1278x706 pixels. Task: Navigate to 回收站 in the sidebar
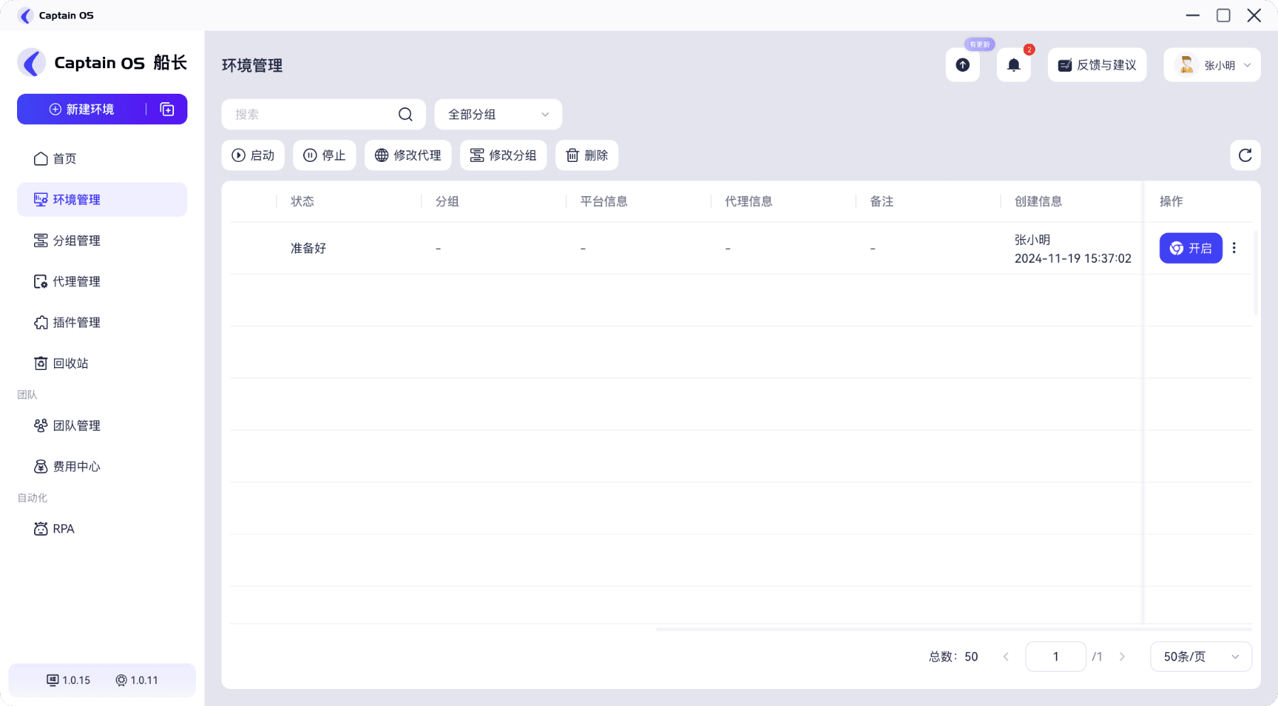pos(70,364)
